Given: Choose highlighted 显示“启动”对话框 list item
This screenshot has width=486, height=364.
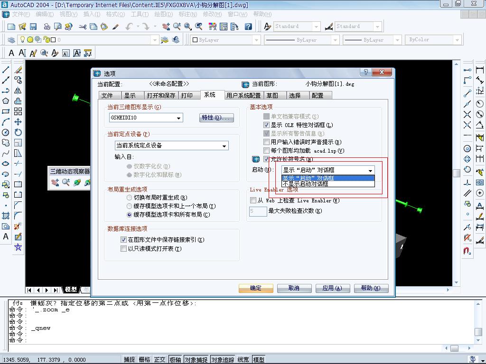Looking at the screenshot, I should tap(328, 178).
